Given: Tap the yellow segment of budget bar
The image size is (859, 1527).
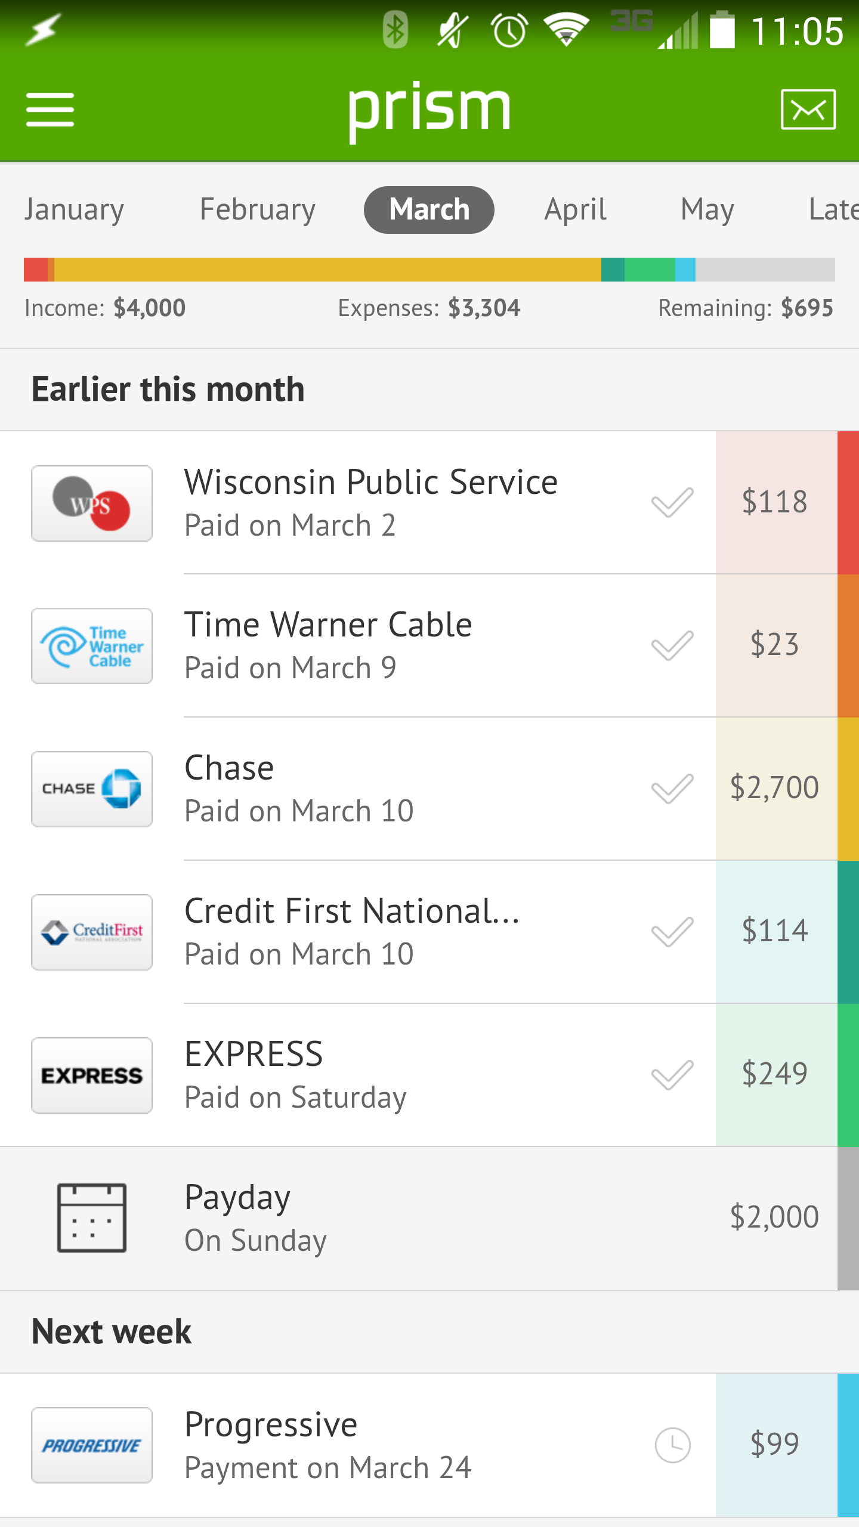Looking at the screenshot, I should (x=327, y=270).
